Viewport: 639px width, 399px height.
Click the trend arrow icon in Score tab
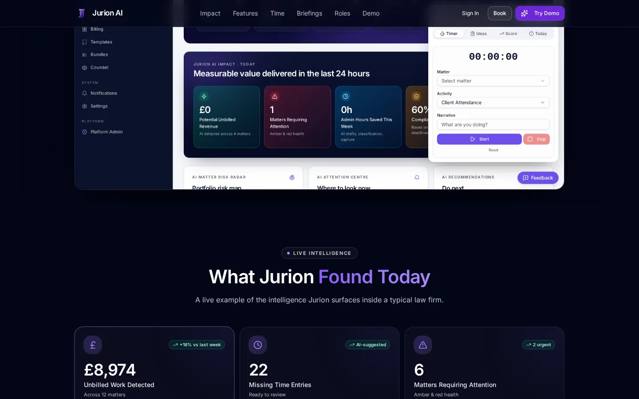point(502,34)
